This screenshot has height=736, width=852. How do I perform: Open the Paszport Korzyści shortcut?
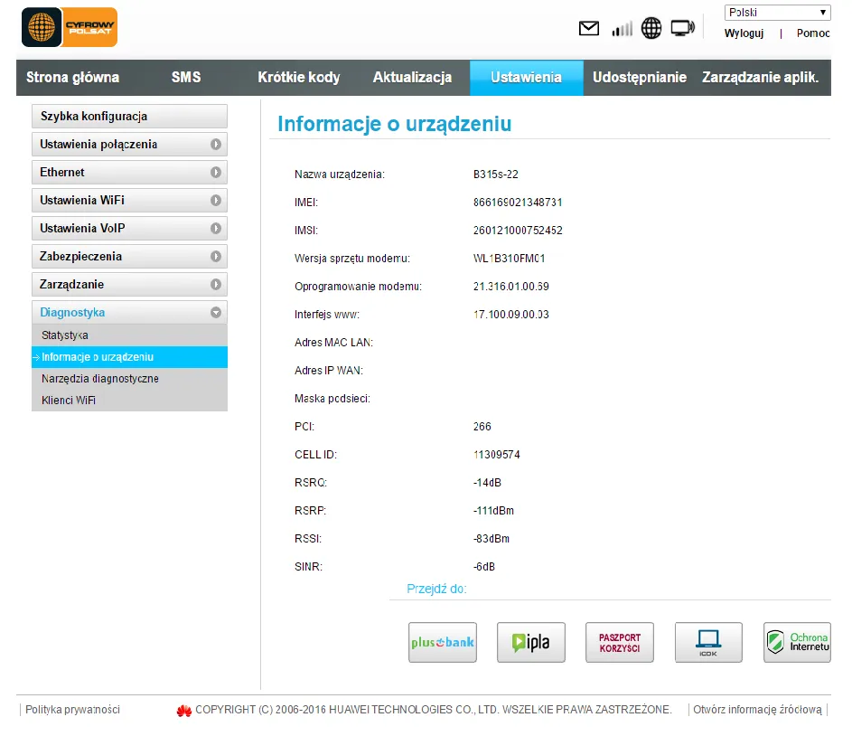[x=620, y=643]
